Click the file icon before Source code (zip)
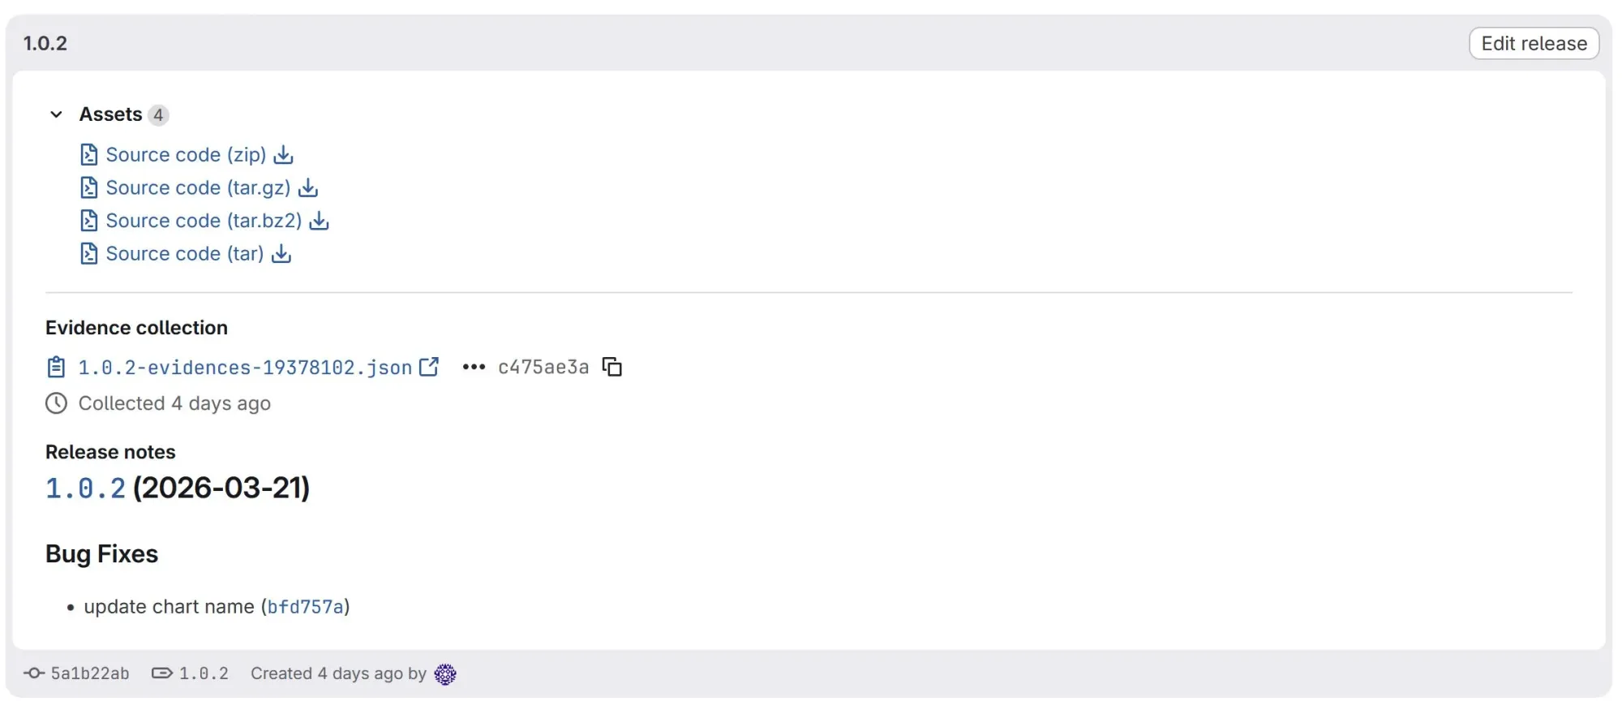This screenshot has width=1622, height=710. pos(89,154)
